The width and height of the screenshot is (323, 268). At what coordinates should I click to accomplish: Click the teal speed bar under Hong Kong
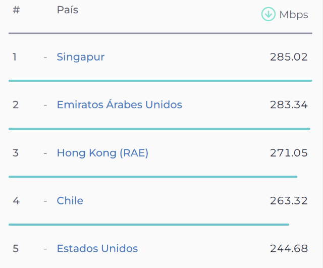[153, 177]
